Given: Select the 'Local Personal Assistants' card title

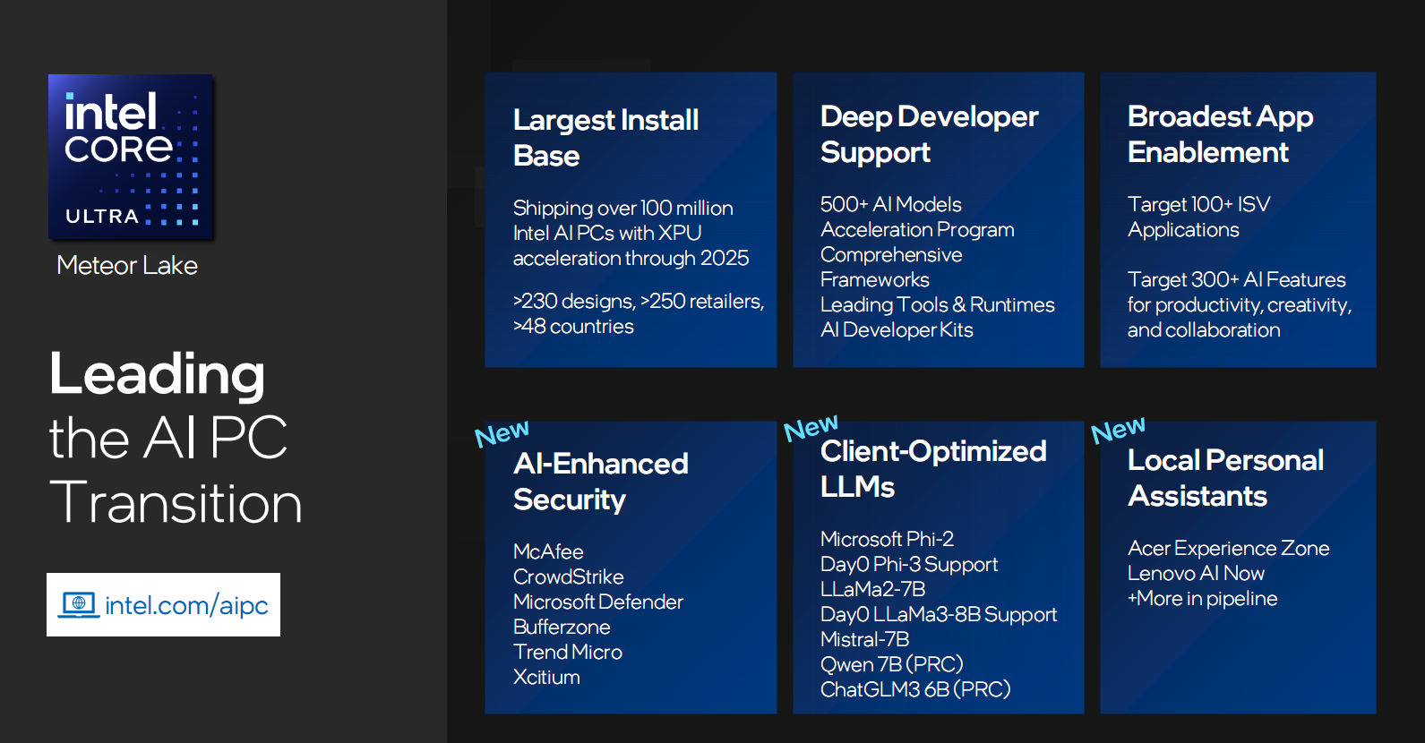Looking at the screenshot, I should [x=1225, y=478].
